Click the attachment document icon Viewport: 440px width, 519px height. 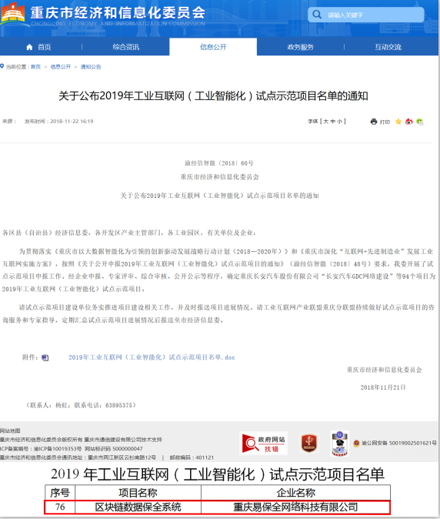(x=45, y=357)
